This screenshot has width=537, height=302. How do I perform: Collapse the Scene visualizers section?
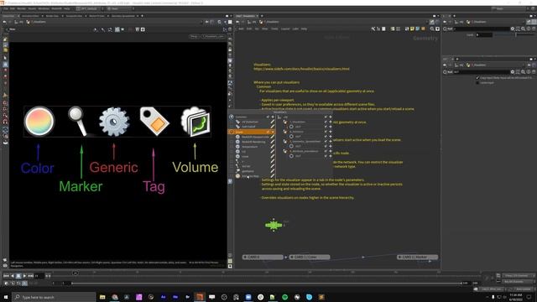coord(232,132)
